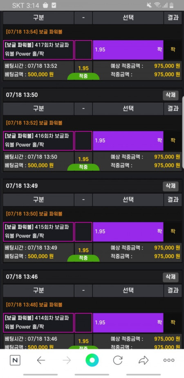Tap the share arrow icon
184x378 pixels.
[143, 360]
